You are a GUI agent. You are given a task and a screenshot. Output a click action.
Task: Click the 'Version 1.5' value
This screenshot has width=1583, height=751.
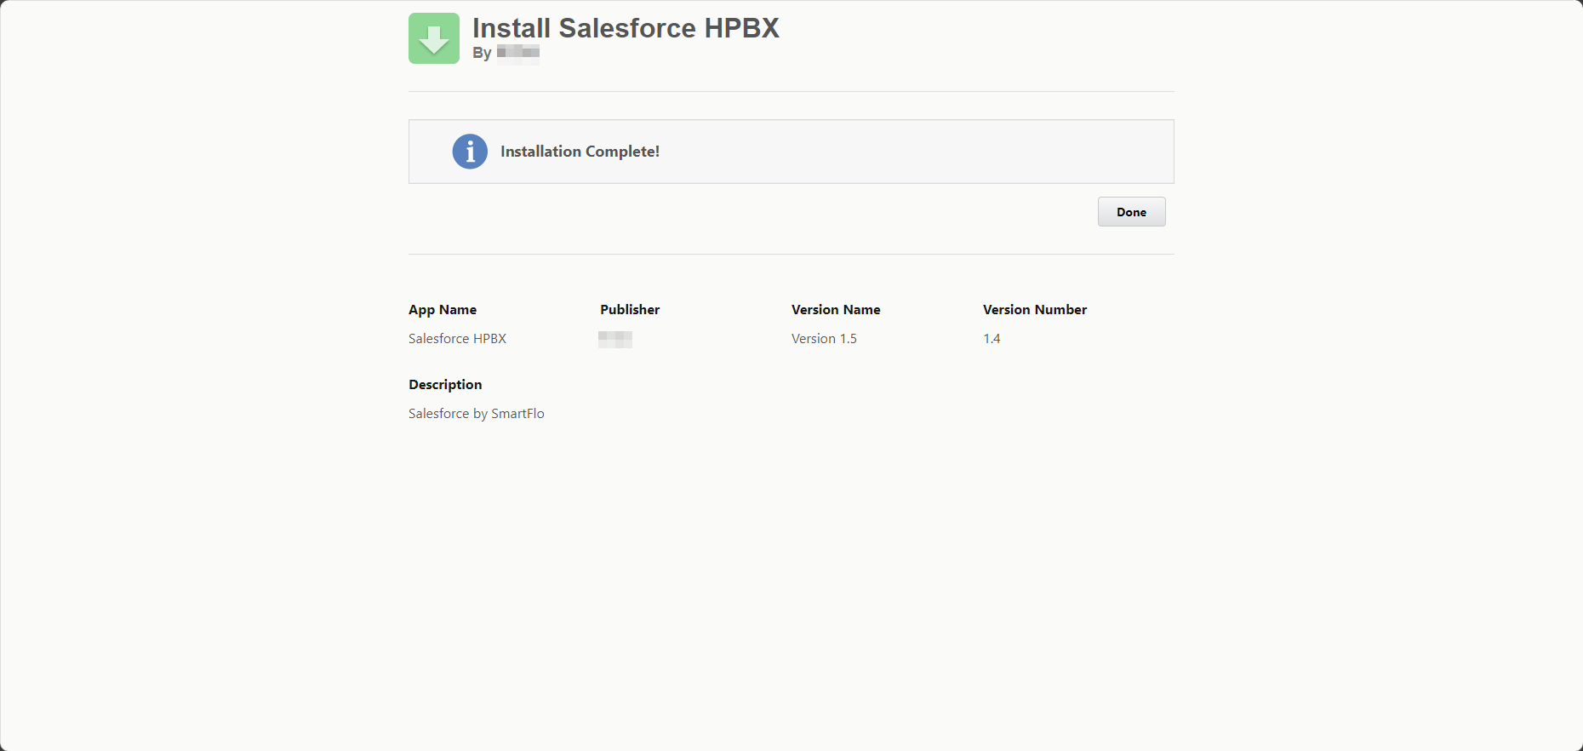(x=824, y=339)
